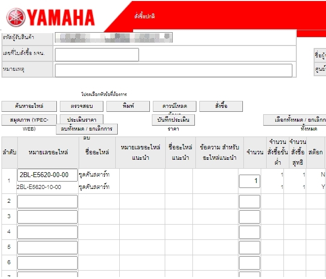Open the สั่งซื้อปกติ tab

tap(144, 16)
